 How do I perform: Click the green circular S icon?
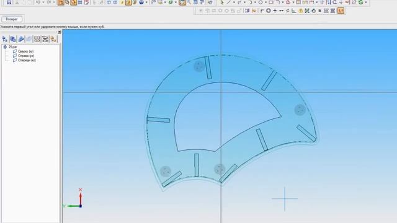coord(361,2)
